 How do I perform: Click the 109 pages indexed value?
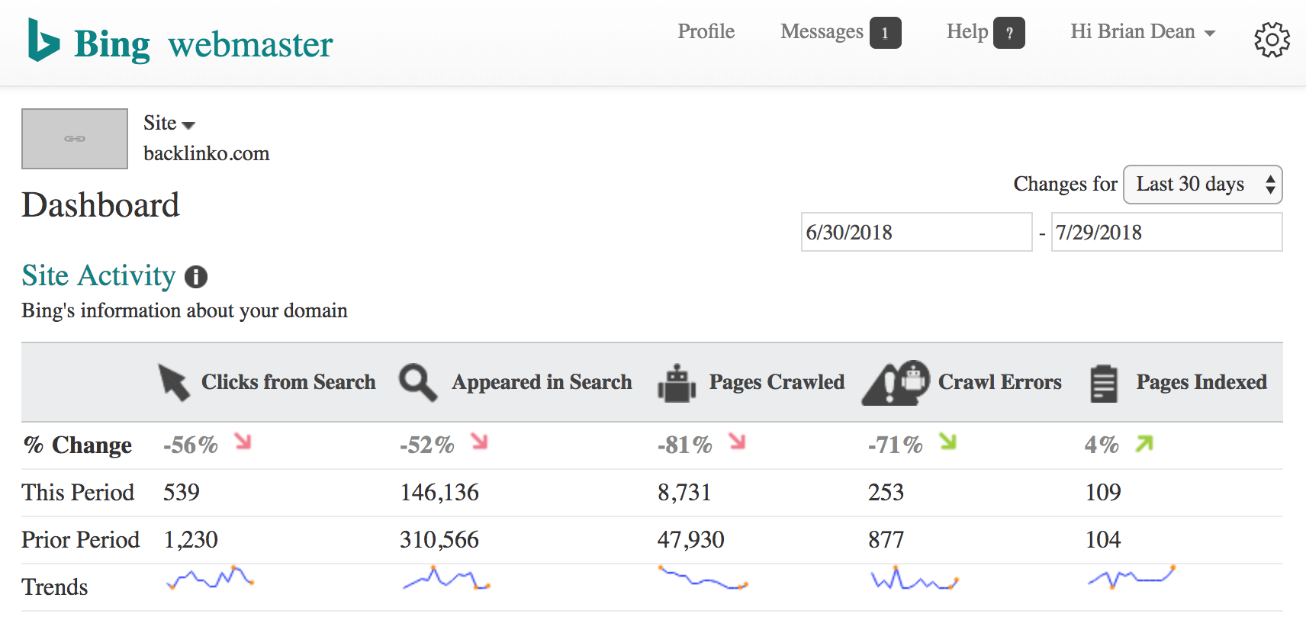pyautogui.click(x=1103, y=493)
